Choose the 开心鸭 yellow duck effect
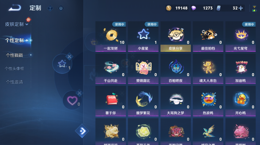The image size is (260, 145). click(240, 101)
